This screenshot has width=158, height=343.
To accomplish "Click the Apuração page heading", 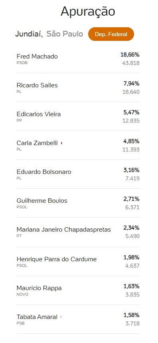I will pos(88,12).
